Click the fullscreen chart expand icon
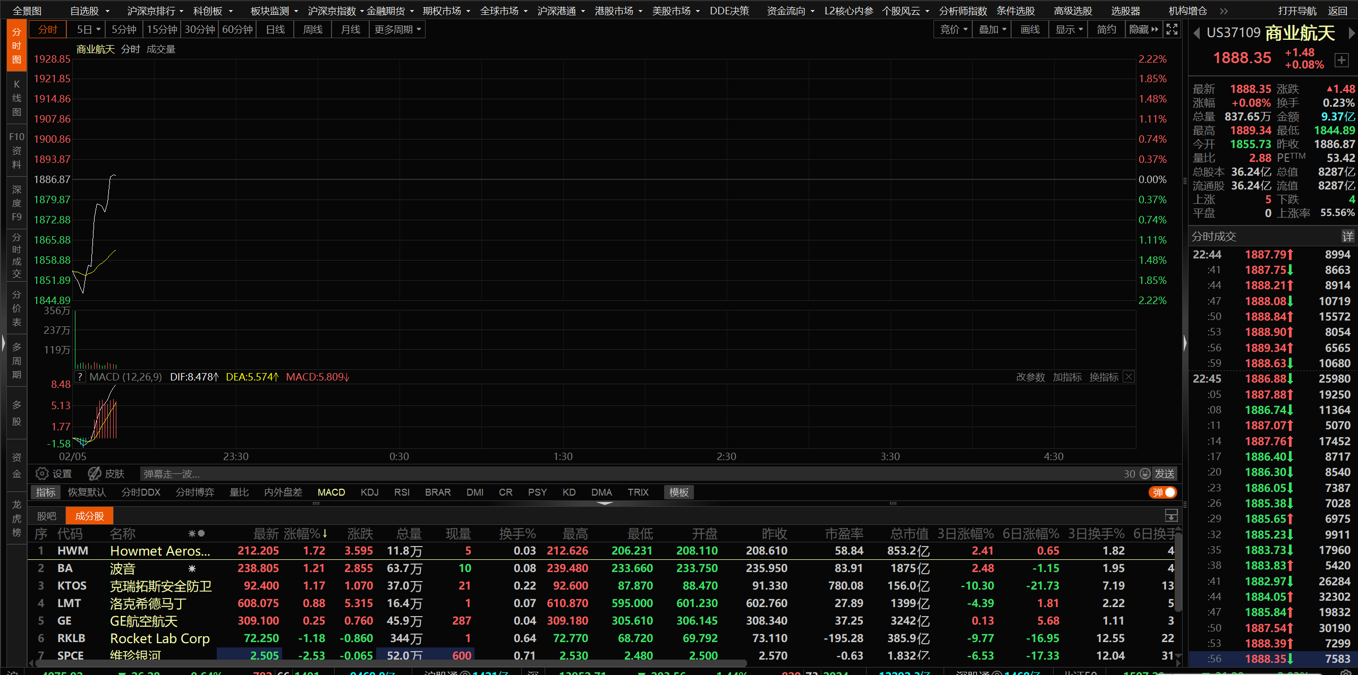The image size is (1358, 675). 1172,30
